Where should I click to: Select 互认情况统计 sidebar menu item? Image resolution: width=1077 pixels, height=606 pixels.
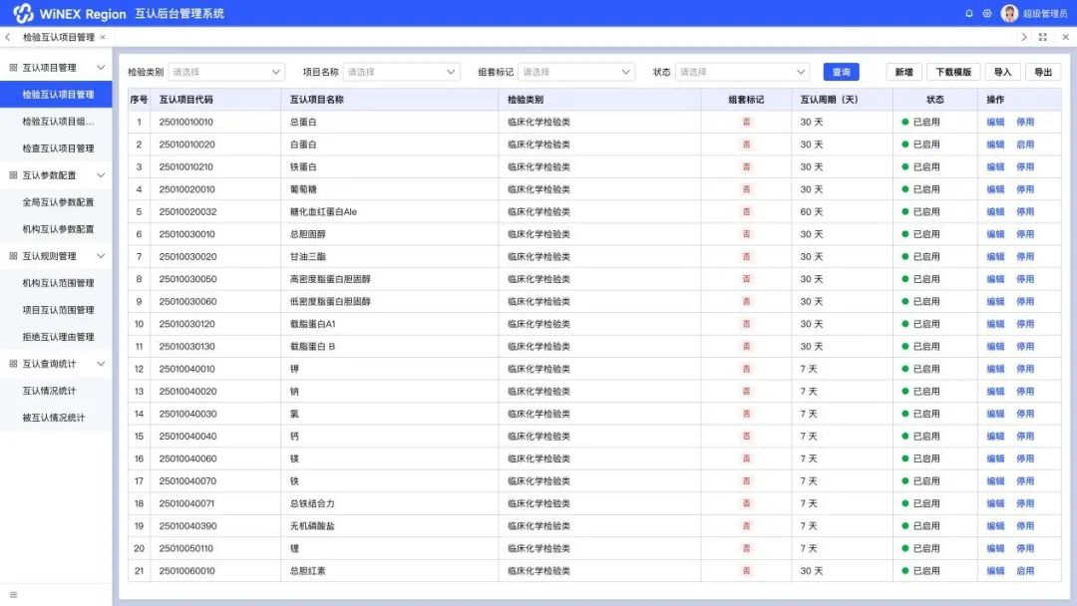[49, 391]
